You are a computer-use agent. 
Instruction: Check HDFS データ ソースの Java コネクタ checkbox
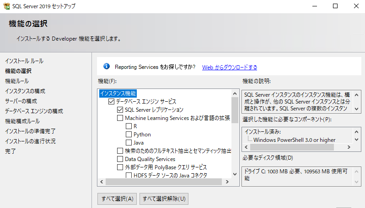(129, 175)
